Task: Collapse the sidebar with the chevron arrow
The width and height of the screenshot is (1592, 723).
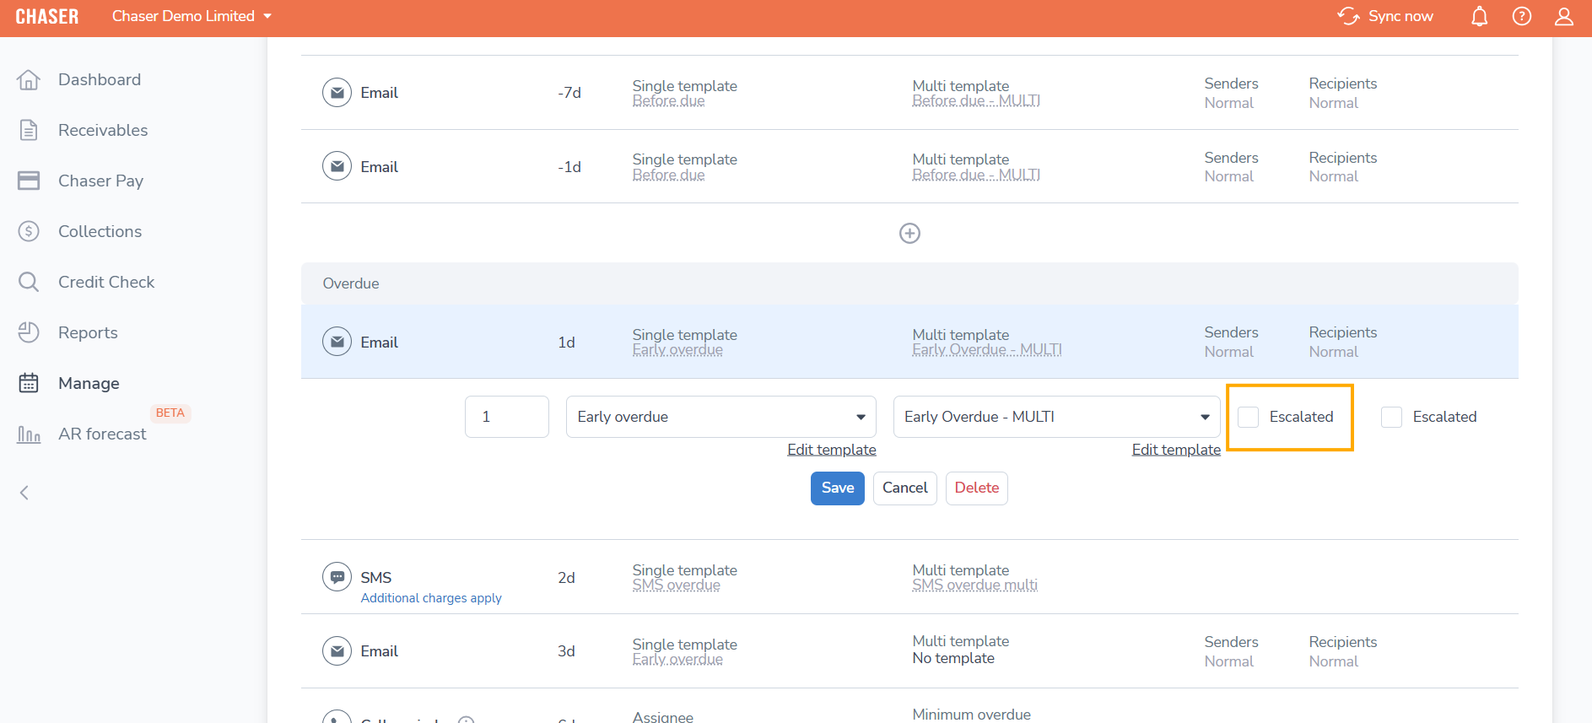Action: tap(25, 493)
